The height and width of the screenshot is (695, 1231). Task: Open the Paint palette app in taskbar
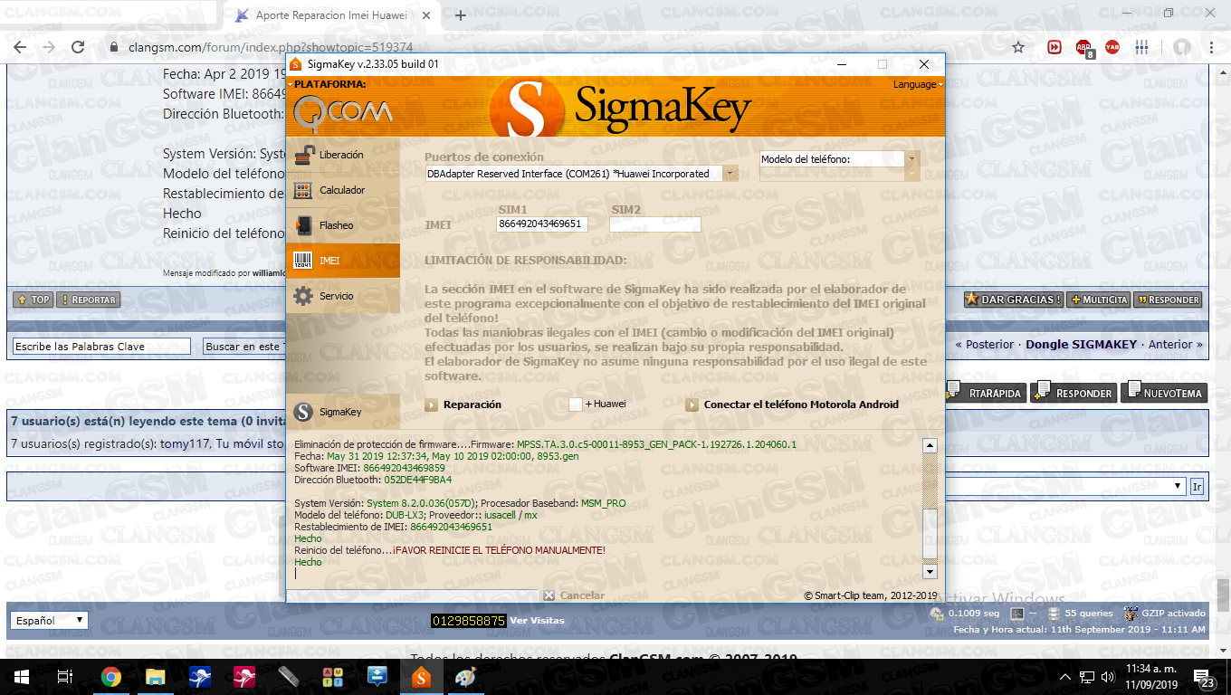click(x=464, y=677)
